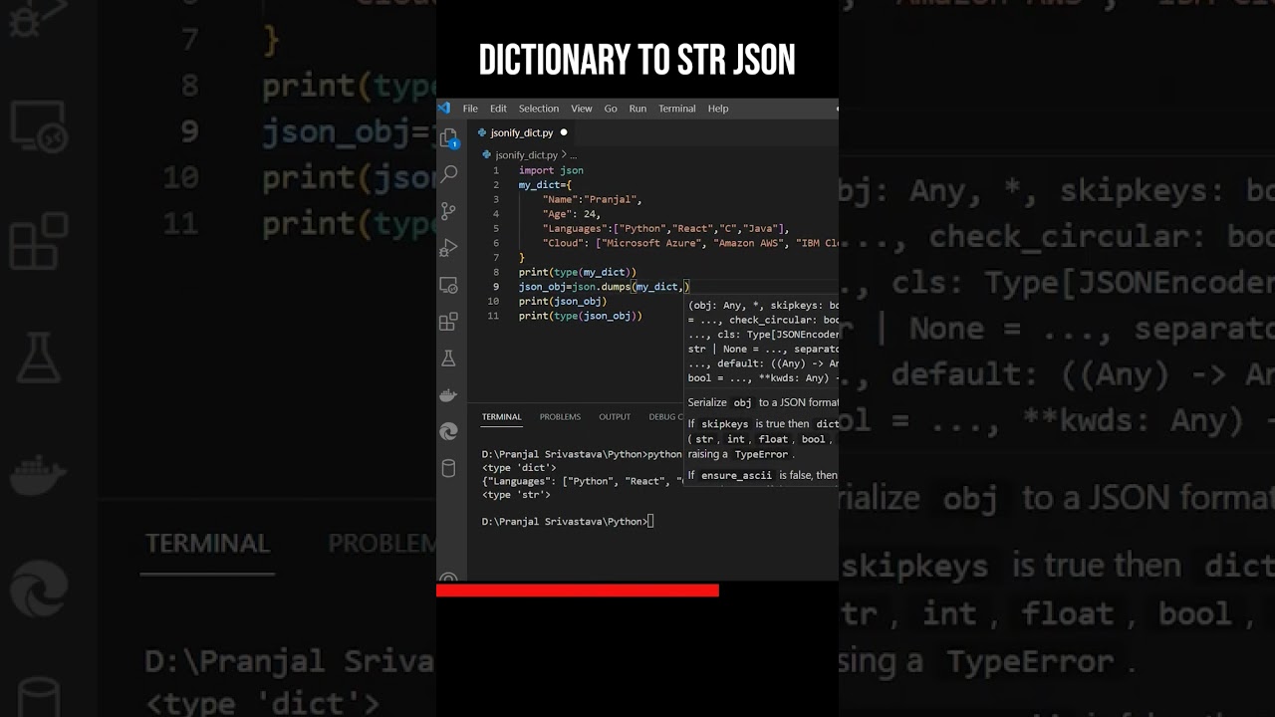Image resolution: width=1275 pixels, height=717 pixels.
Task: Switch to the PROBLEMS panel tab
Action: [560, 417]
